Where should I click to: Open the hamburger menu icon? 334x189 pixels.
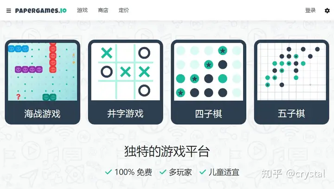pos(8,11)
